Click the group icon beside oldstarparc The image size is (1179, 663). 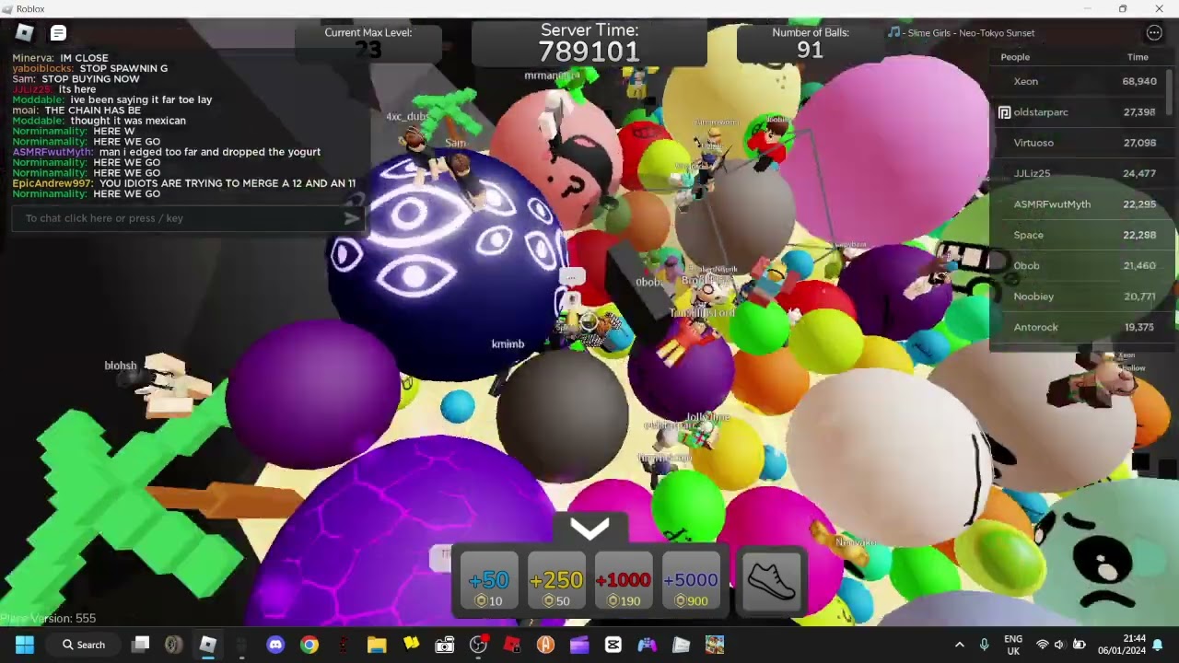(x=1004, y=112)
